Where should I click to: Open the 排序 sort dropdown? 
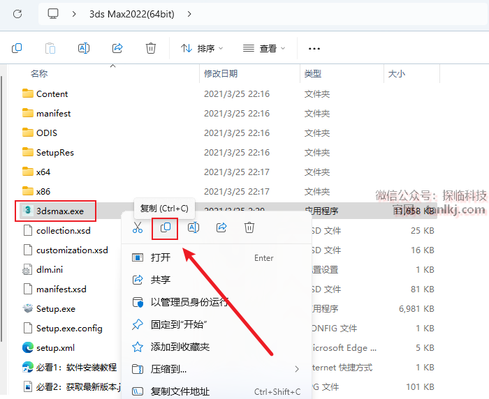(x=202, y=48)
